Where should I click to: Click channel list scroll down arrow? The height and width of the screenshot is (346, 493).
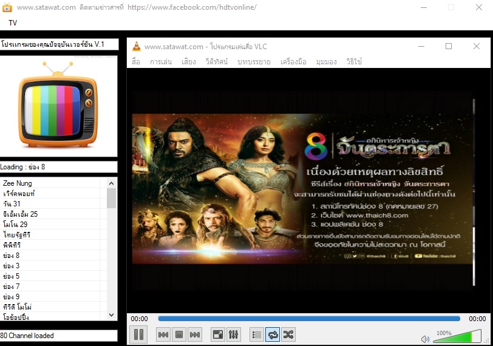[x=111, y=315]
